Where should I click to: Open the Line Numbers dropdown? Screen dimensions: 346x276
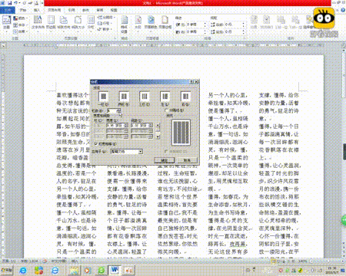coord(105,23)
